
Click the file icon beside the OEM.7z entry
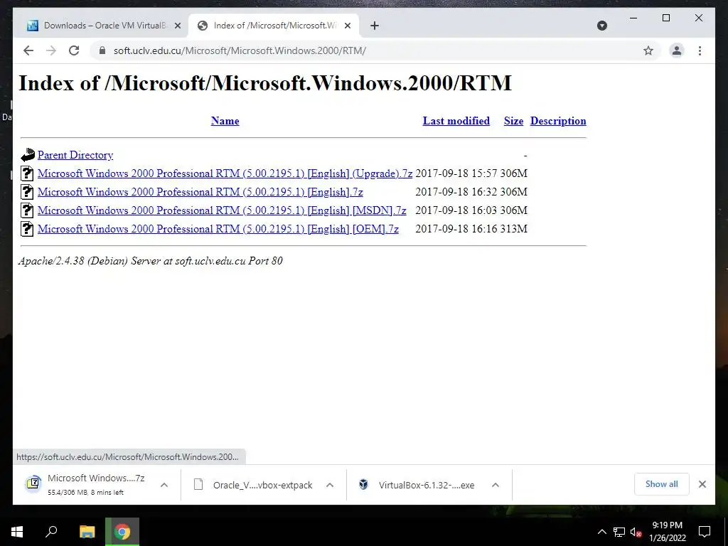[28, 229]
